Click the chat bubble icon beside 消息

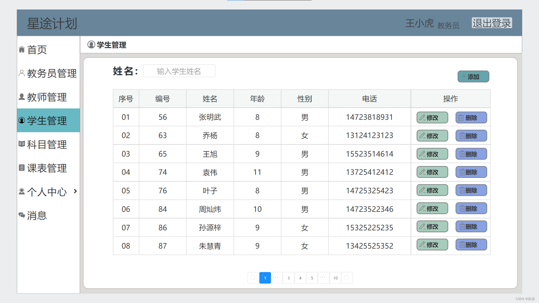coord(22,215)
